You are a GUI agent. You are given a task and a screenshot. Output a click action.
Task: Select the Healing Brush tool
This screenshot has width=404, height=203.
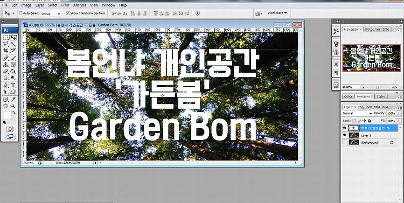6,58
